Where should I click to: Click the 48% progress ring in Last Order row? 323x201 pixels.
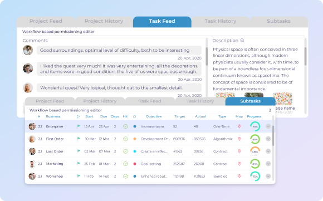click(255, 151)
